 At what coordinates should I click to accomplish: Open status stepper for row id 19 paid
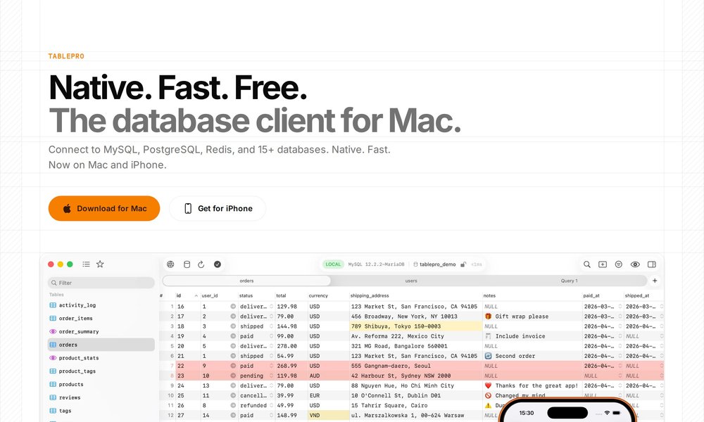point(271,336)
